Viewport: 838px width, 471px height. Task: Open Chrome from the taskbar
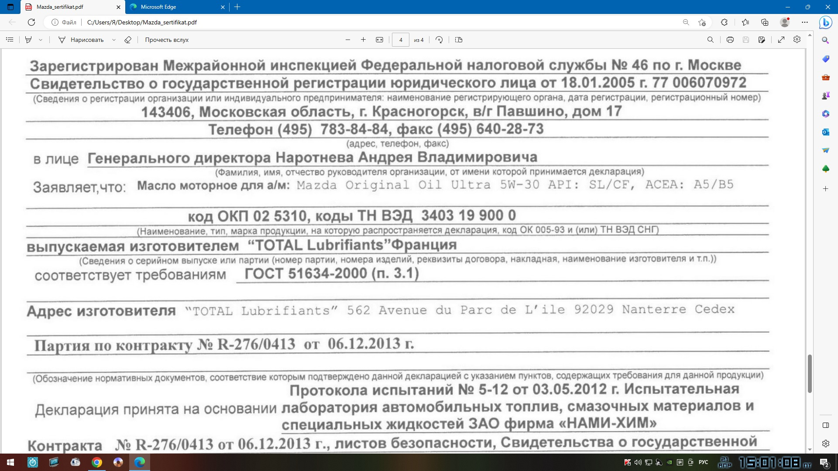tap(97, 462)
